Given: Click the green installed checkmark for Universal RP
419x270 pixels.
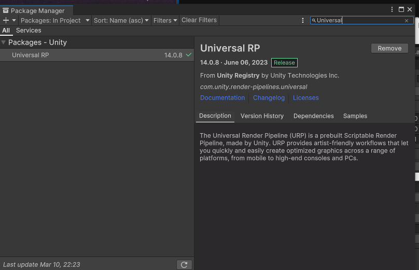Looking at the screenshot, I should click(x=189, y=55).
